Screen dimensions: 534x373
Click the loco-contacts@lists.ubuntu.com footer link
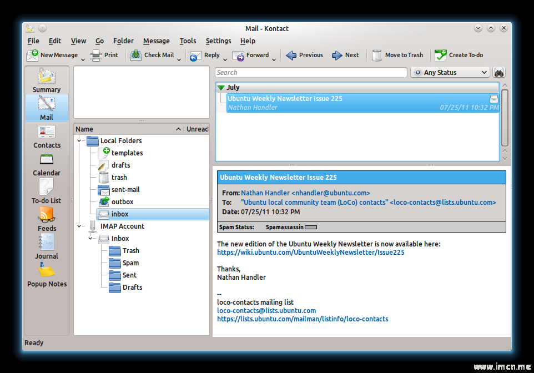(x=266, y=311)
